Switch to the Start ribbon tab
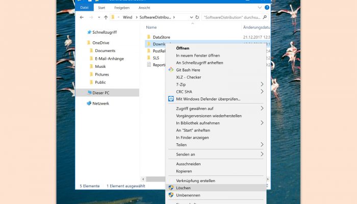This screenshot has height=204, width=357. pyautogui.click(x=101, y=8)
